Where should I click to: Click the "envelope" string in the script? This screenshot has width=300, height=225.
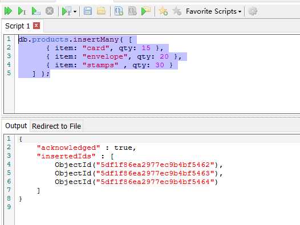105,56
